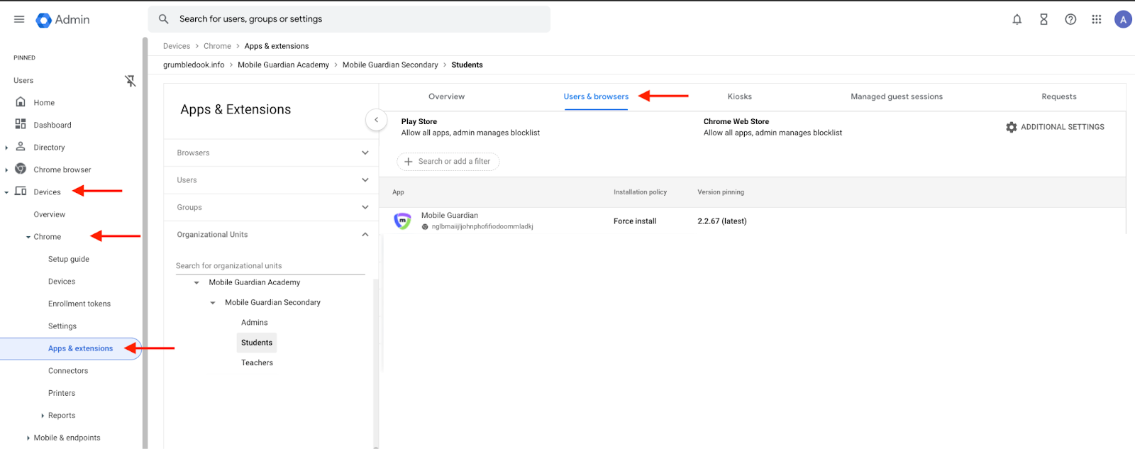The width and height of the screenshot is (1135, 449).
Task: Collapse Mobile Guardian Academy tree node
Action: pyautogui.click(x=196, y=282)
